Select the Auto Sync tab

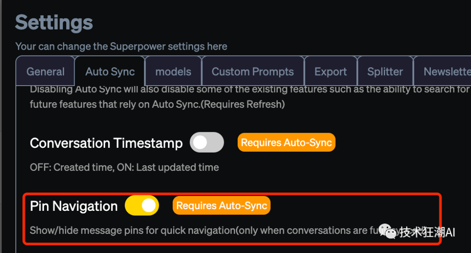(110, 72)
